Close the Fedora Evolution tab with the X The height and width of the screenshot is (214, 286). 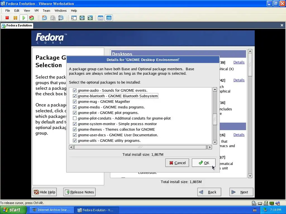[282, 25]
